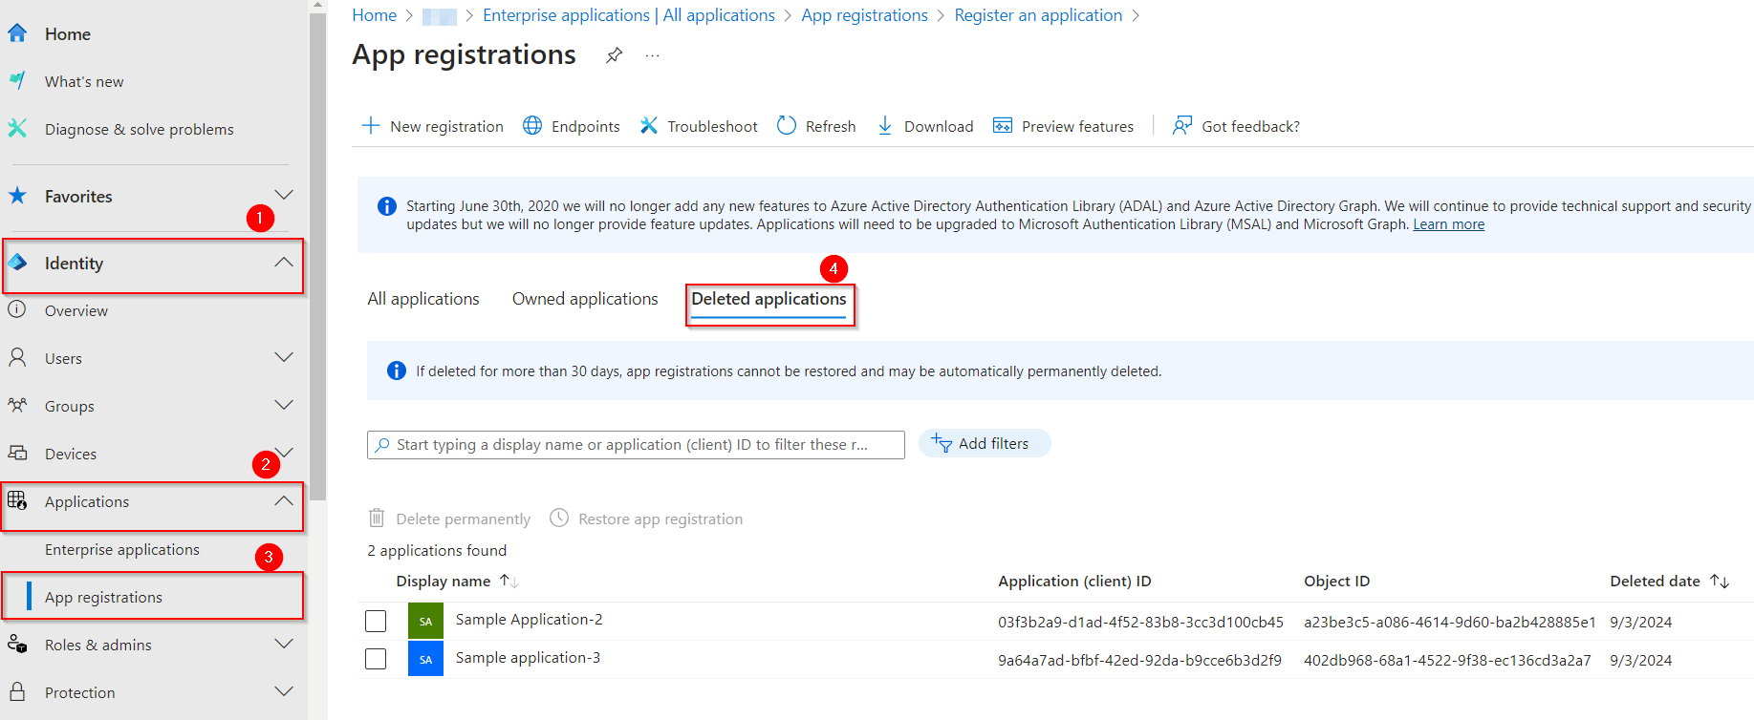
Task: Check the Sample Application-2 checkbox
Action: pos(376,620)
